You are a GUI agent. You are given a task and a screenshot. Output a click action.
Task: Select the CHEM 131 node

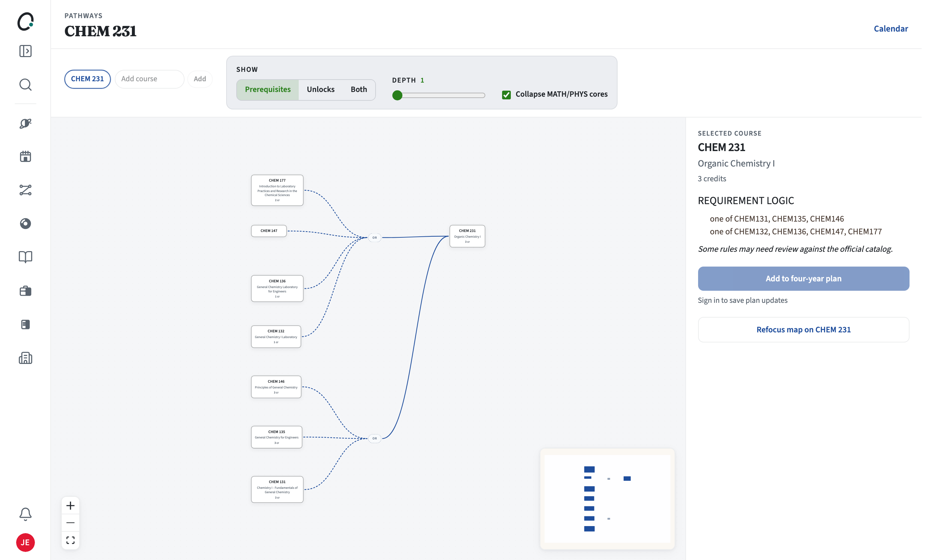coord(277,489)
